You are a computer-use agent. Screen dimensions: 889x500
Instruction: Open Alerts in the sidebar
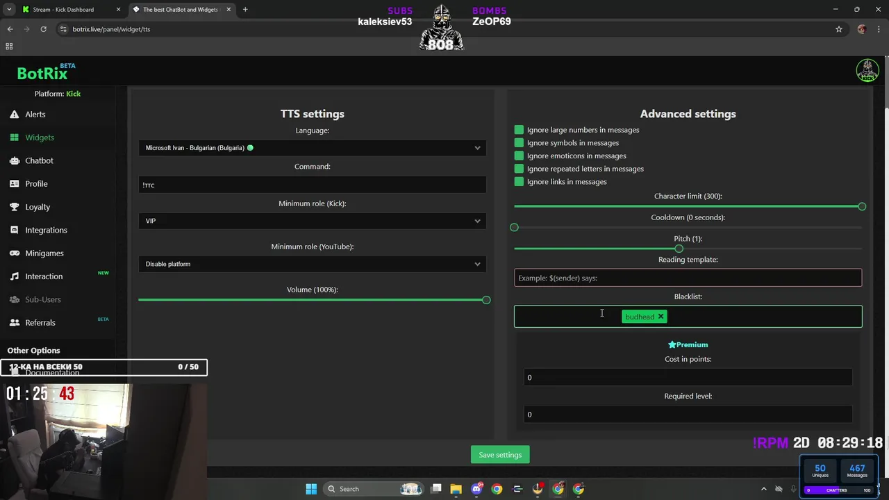pos(35,114)
